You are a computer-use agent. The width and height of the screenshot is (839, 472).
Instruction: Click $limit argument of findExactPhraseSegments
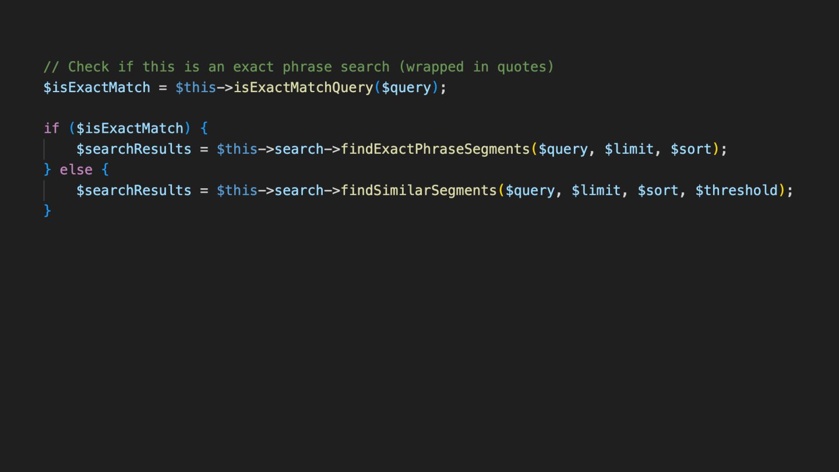629,149
